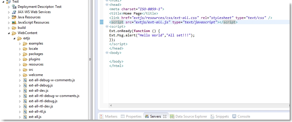Image resolution: width=292 pixels, height=122 pixels.
Task: Collapse the extjs folder
Action: pyautogui.click(x=14, y=38)
